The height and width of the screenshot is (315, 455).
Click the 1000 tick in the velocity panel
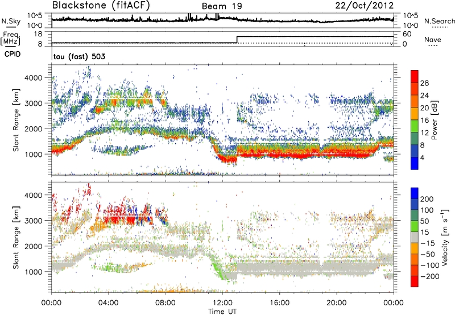click(34, 272)
